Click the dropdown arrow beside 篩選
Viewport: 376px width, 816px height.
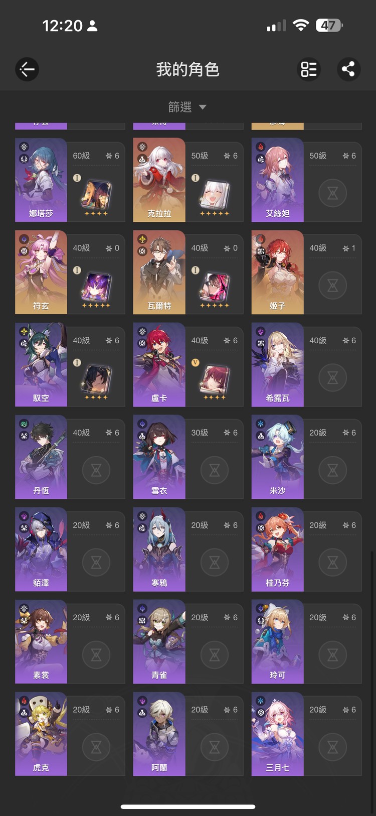pyautogui.click(x=203, y=107)
